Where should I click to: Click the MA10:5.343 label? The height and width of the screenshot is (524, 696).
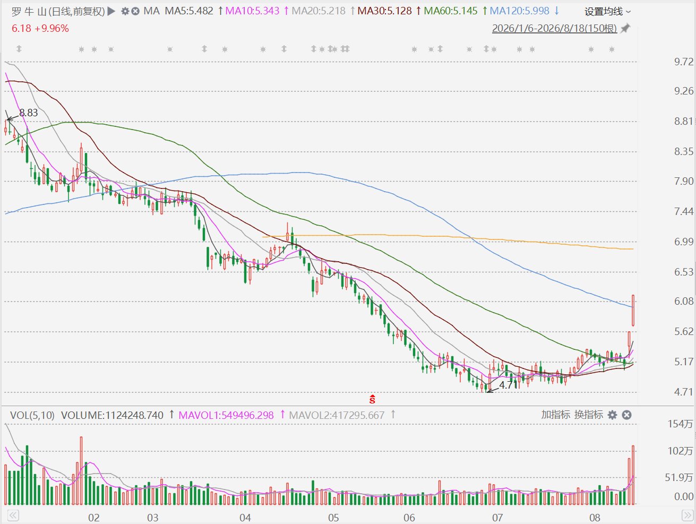253,11
